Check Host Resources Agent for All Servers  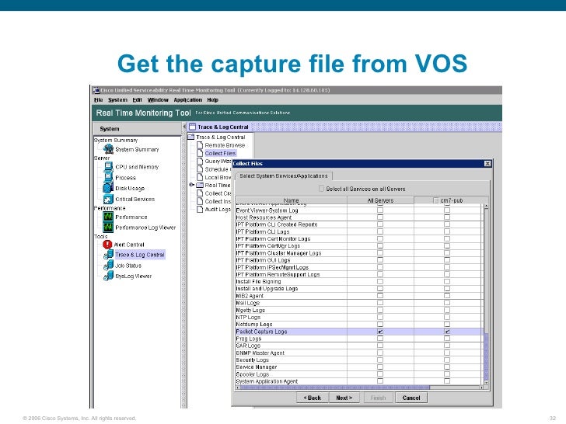[380, 217]
